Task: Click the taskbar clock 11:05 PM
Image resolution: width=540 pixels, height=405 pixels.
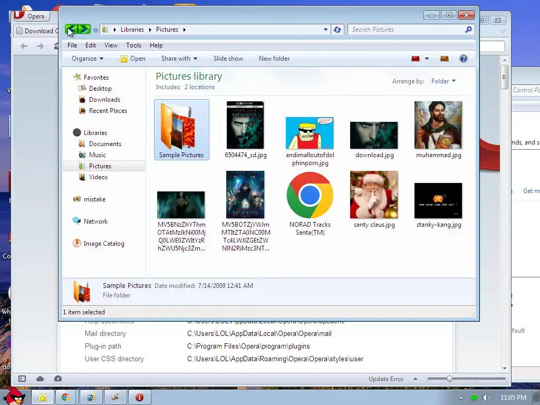Action: coord(513,398)
